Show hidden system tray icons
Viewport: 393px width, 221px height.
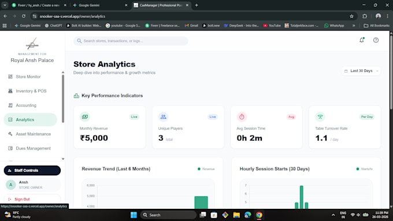tap(333, 215)
